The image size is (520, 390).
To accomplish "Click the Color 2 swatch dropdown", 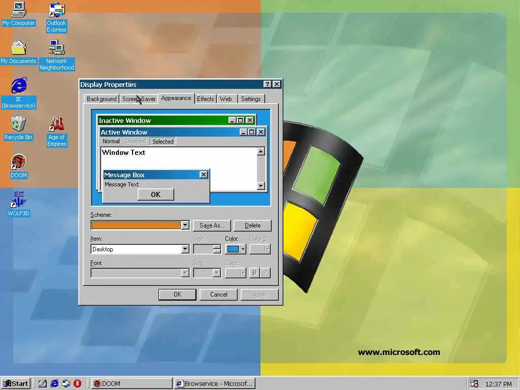I will point(259,249).
